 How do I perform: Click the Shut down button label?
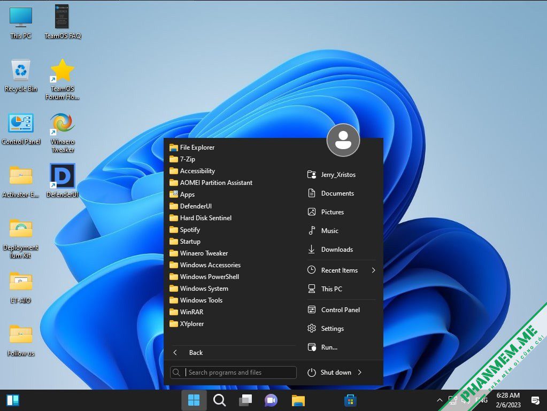coord(336,373)
